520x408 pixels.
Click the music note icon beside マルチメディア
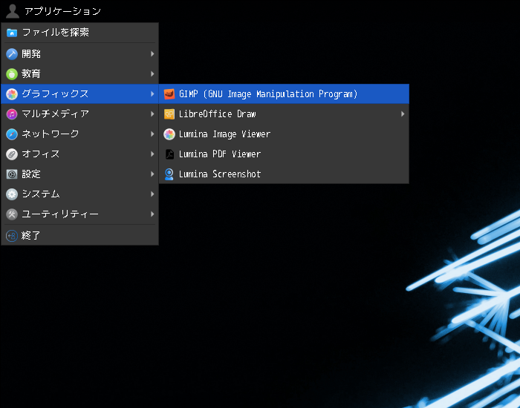(12, 114)
